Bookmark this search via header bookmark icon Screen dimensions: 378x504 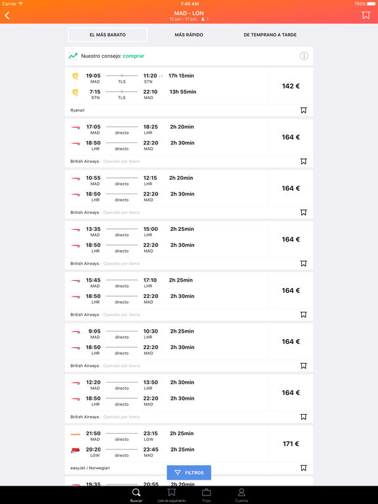click(x=366, y=15)
